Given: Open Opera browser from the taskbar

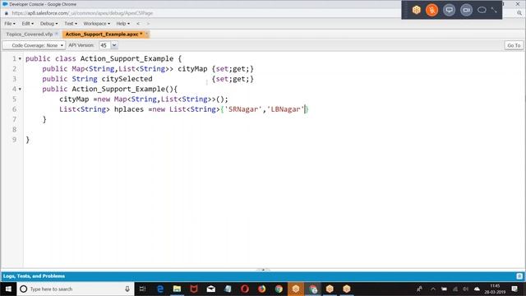Looking at the screenshot, I should 245,289.
